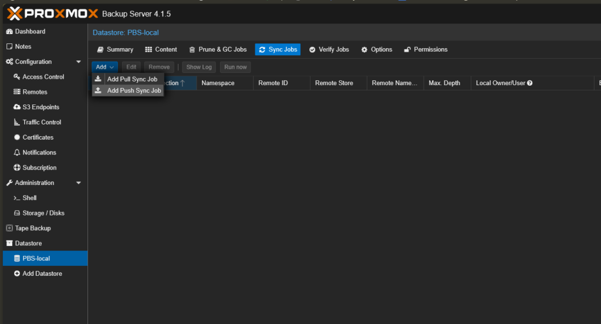Click the Remove button
Screen dimensions: 601x324
tap(159, 67)
